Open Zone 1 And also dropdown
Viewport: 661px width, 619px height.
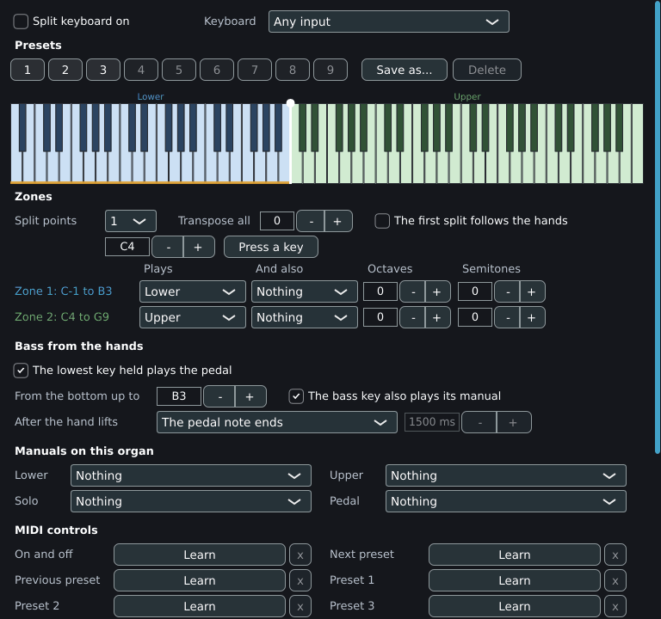coord(305,291)
